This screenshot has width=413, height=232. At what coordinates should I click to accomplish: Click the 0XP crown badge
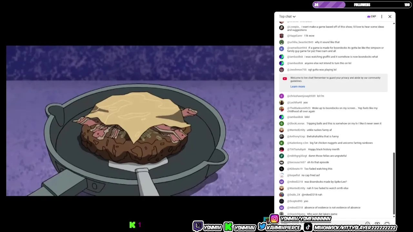tap(371, 16)
